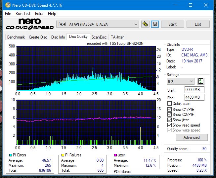
Task: Click the Nero CD-DVD Speed logo
Action: pyautogui.click(x=30, y=24)
